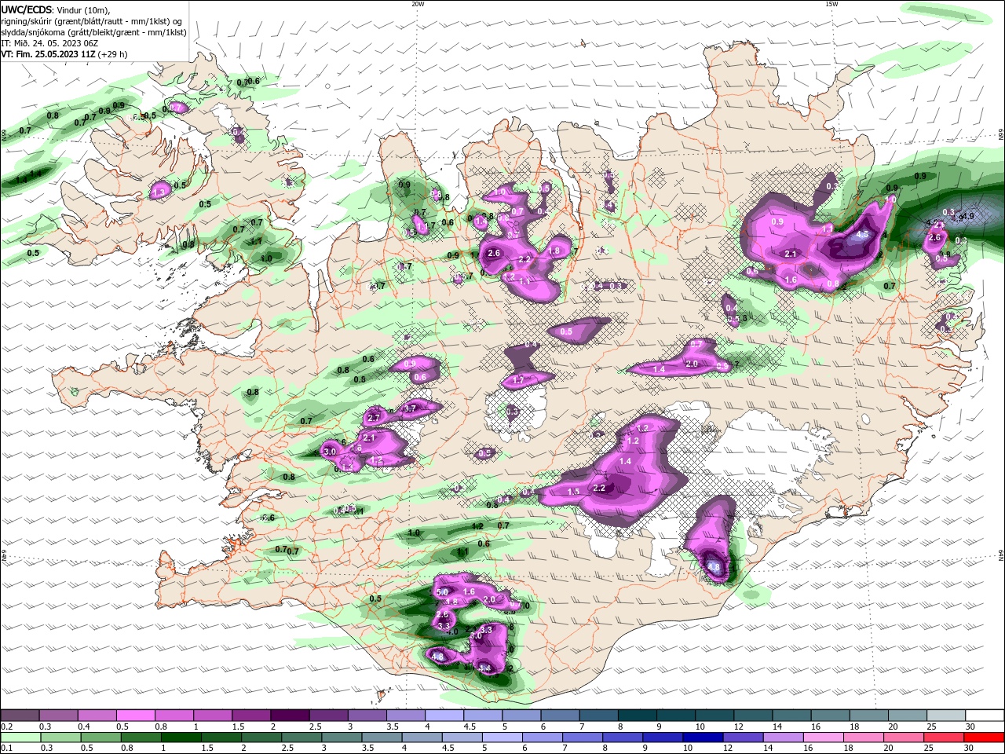Select dark teal top-row swatch between 8 and 9
Viewport: 1005px width, 754px height.
[636, 716]
